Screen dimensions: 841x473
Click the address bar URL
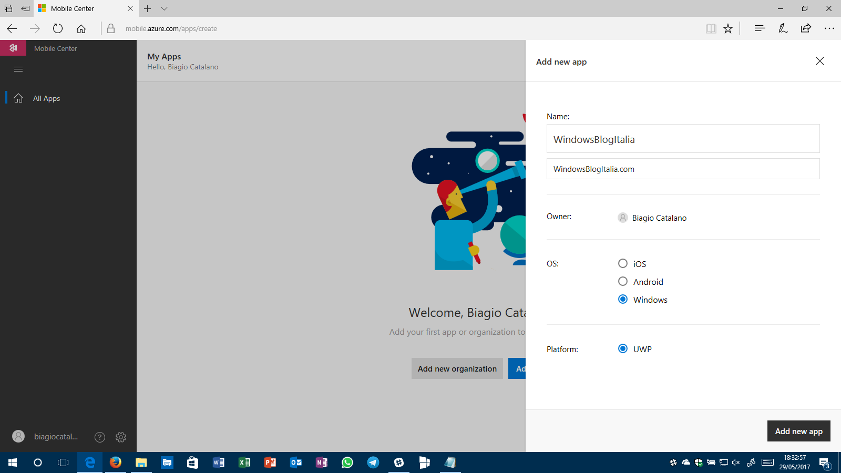click(171, 29)
